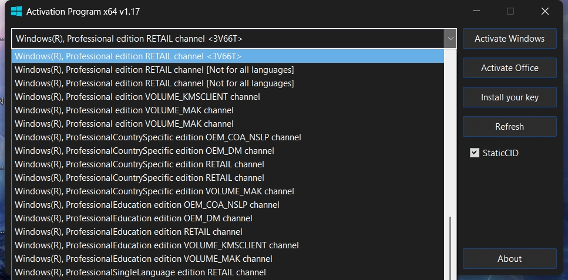Open the About button
Viewport: 568px width, 280px height.
pyautogui.click(x=509, y=259)
